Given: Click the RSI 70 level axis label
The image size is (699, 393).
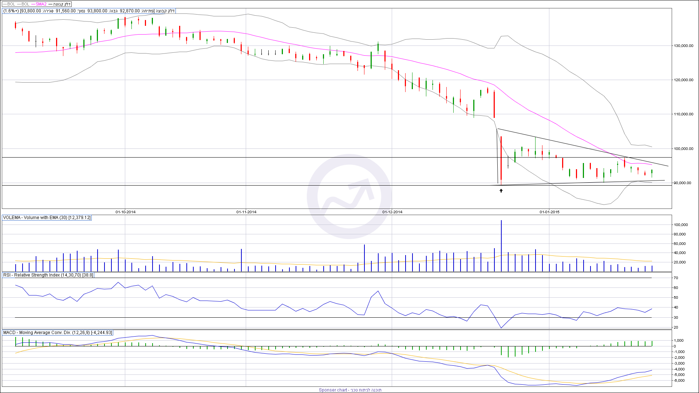Looking at the screenshot, I should pos(676,278).
